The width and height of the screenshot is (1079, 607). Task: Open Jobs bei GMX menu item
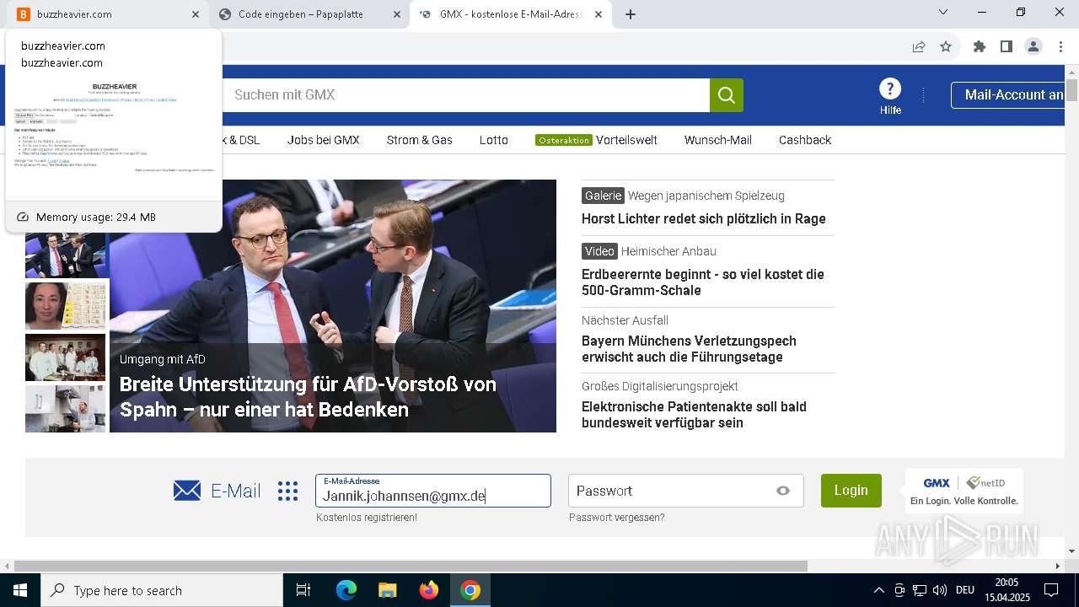click(x=323, y=140)
